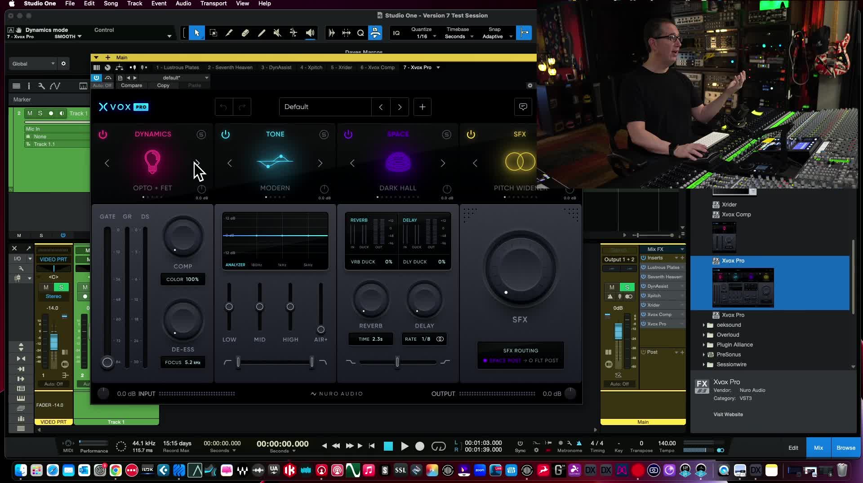863x483 pixels.
Task: Select the Range tool
Action: [x=214, y=33]
